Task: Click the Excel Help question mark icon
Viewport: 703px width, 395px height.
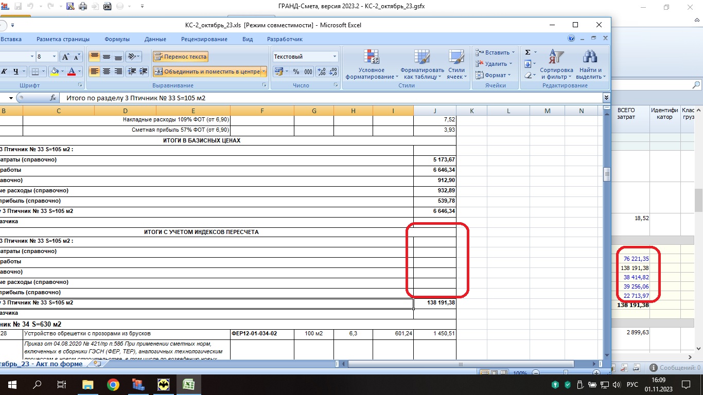Action: [x=571, y=39]
